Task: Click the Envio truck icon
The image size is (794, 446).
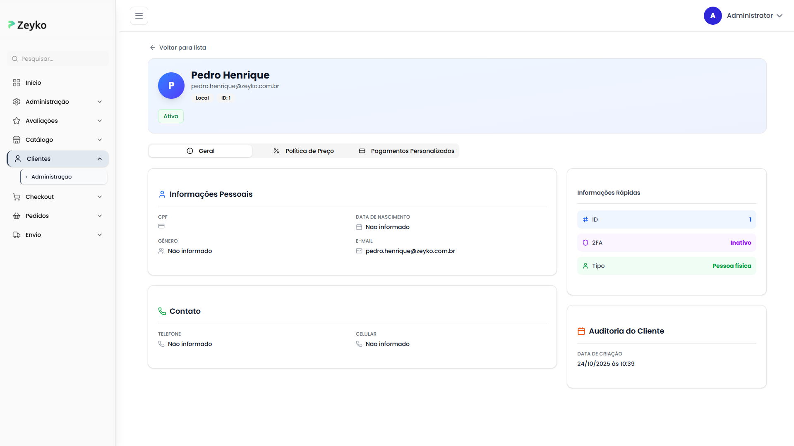Action: [17, 235]
